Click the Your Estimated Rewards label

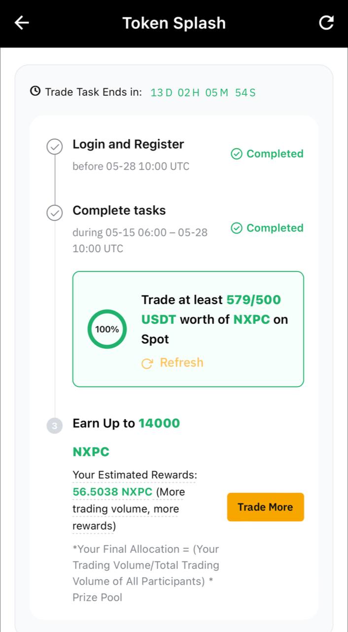click(135, 475)
